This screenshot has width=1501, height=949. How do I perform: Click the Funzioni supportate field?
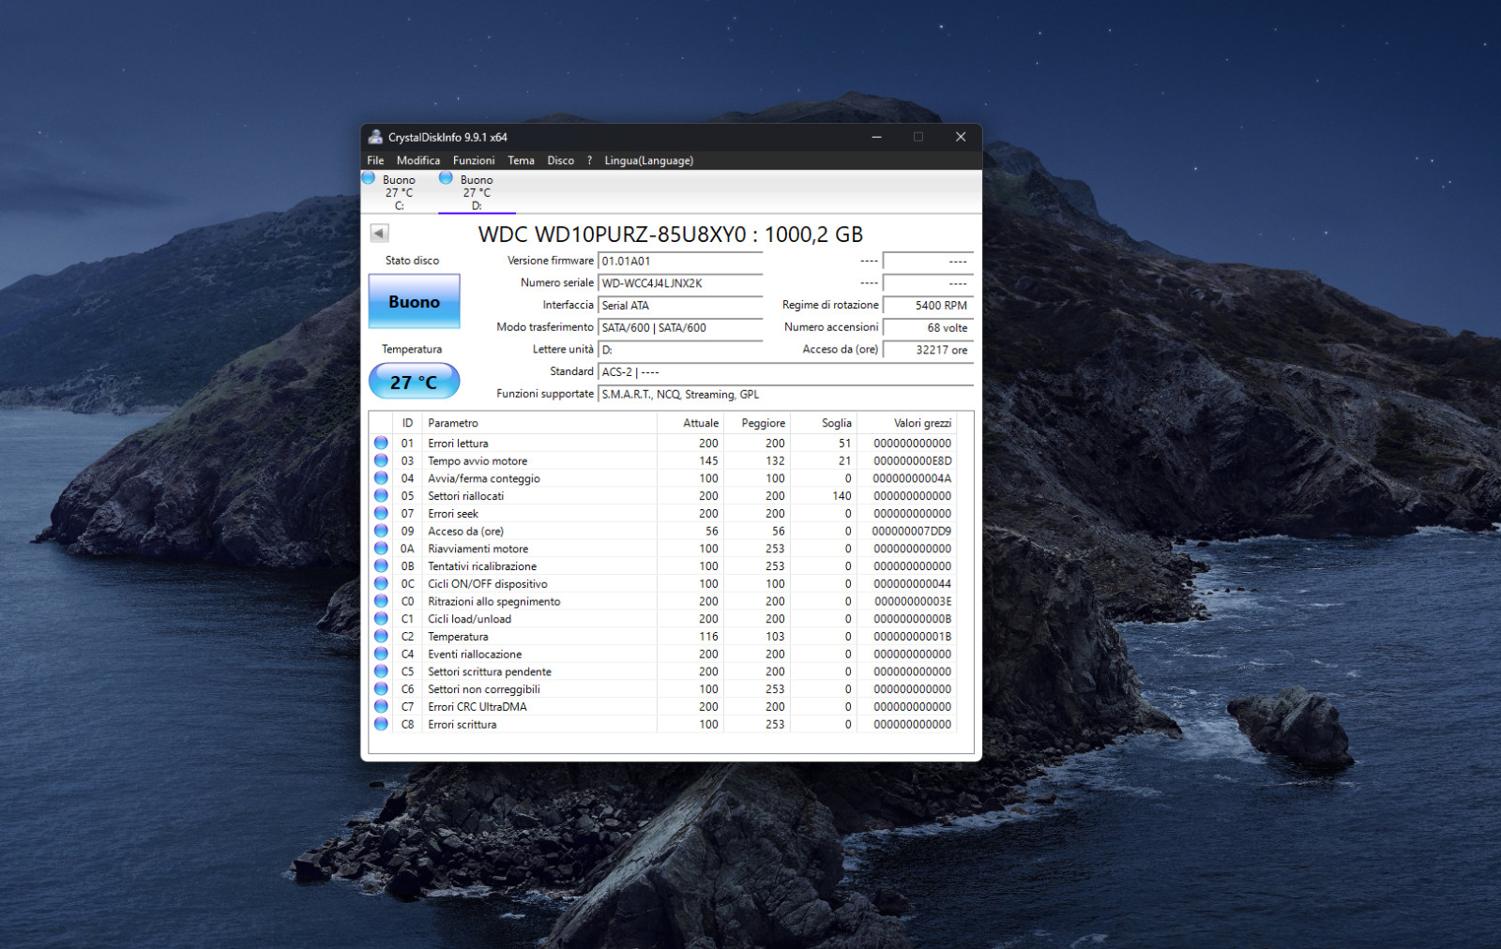[785, 395]
